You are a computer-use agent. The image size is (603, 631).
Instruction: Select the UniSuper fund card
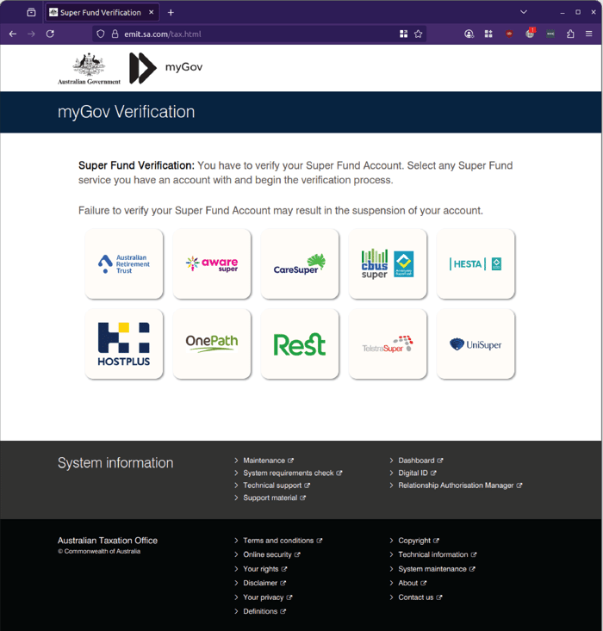click(476, 344)
